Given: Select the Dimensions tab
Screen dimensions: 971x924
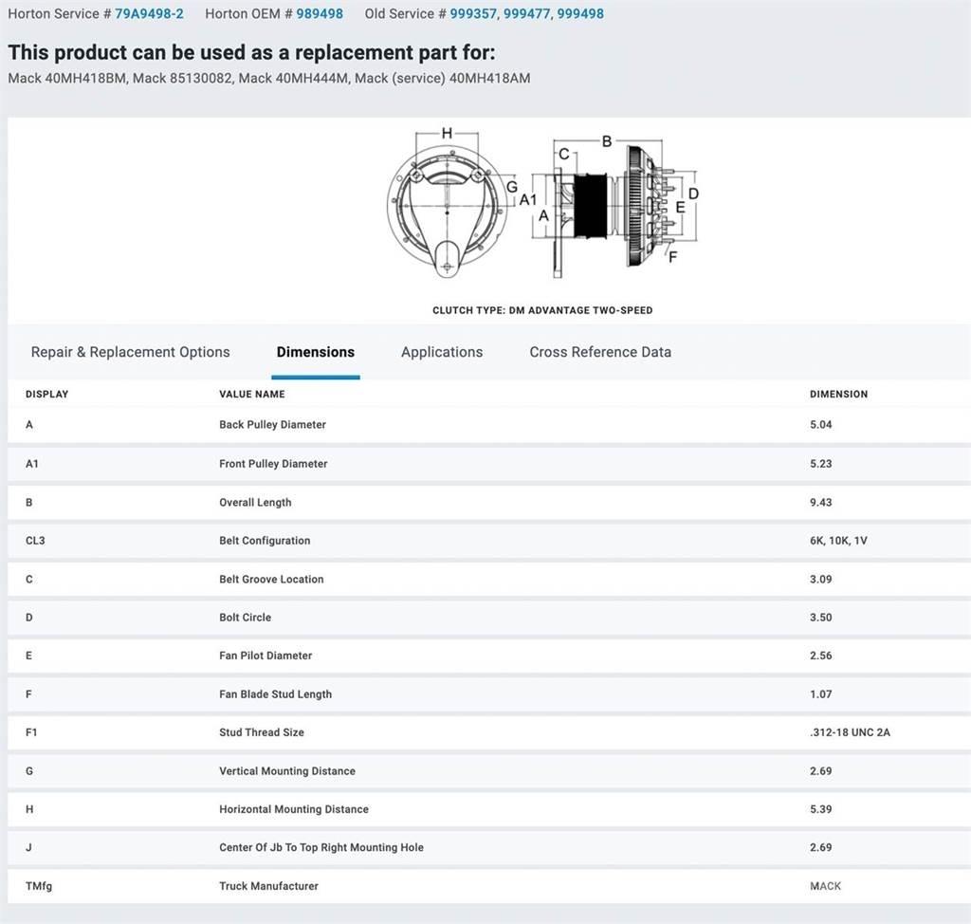Looking at the screenshot, I should 316,352.
